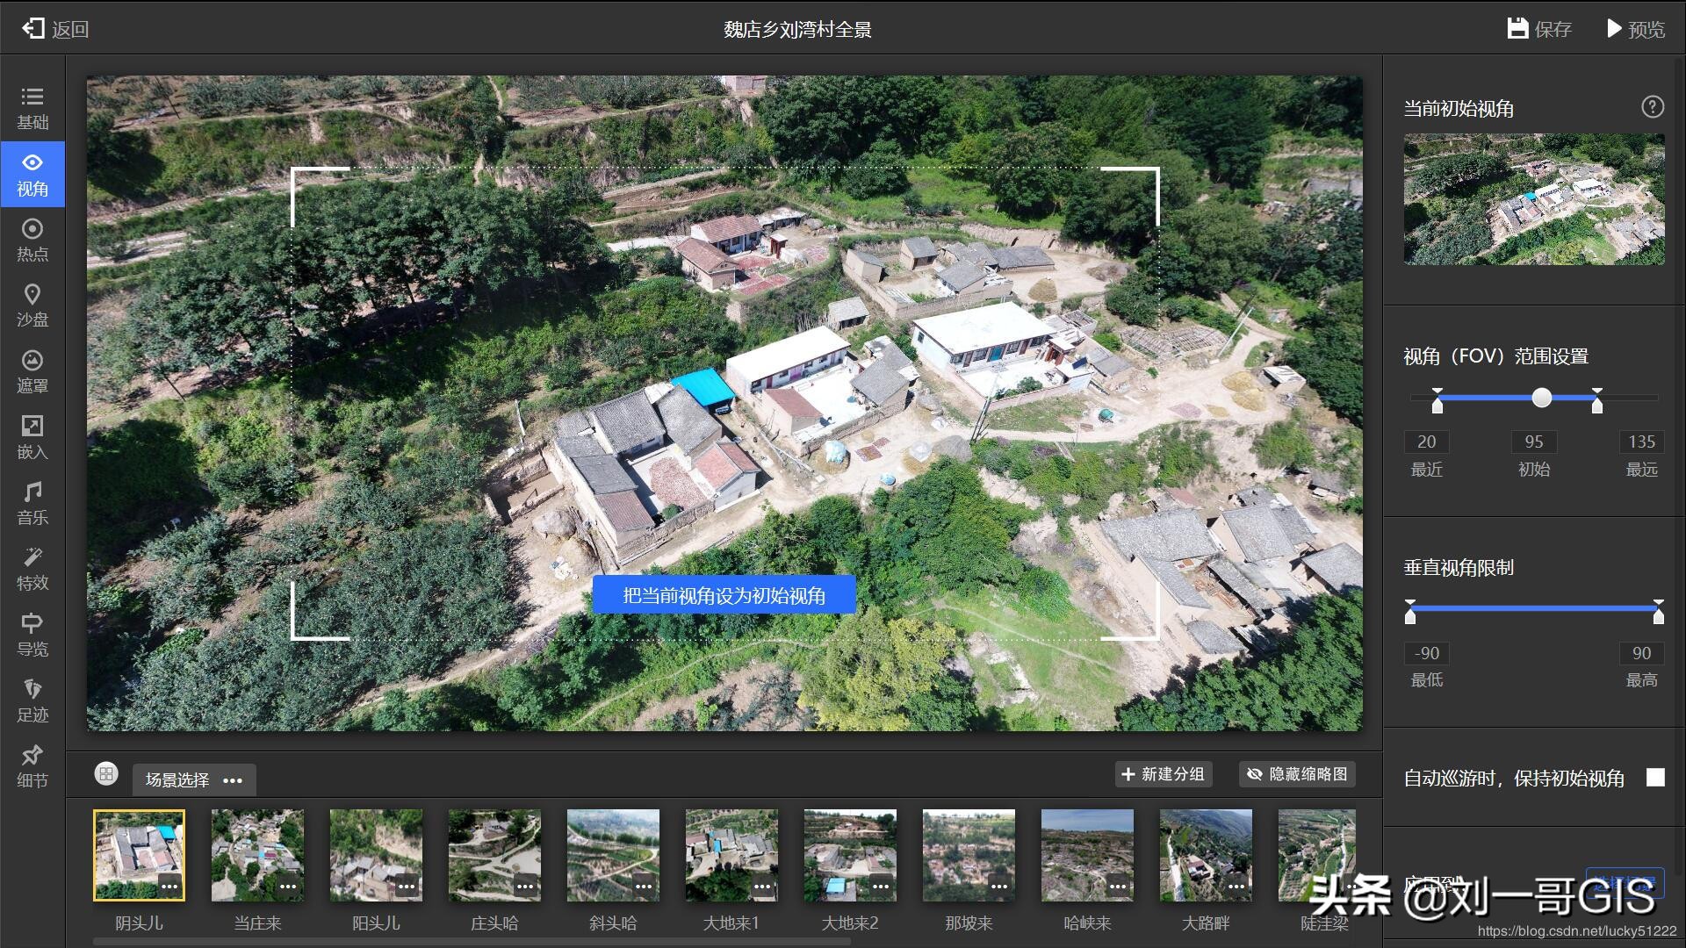Switch to the 基础 basics tab
This screenshot has width=1686, height=948.
tap(32, 107)
